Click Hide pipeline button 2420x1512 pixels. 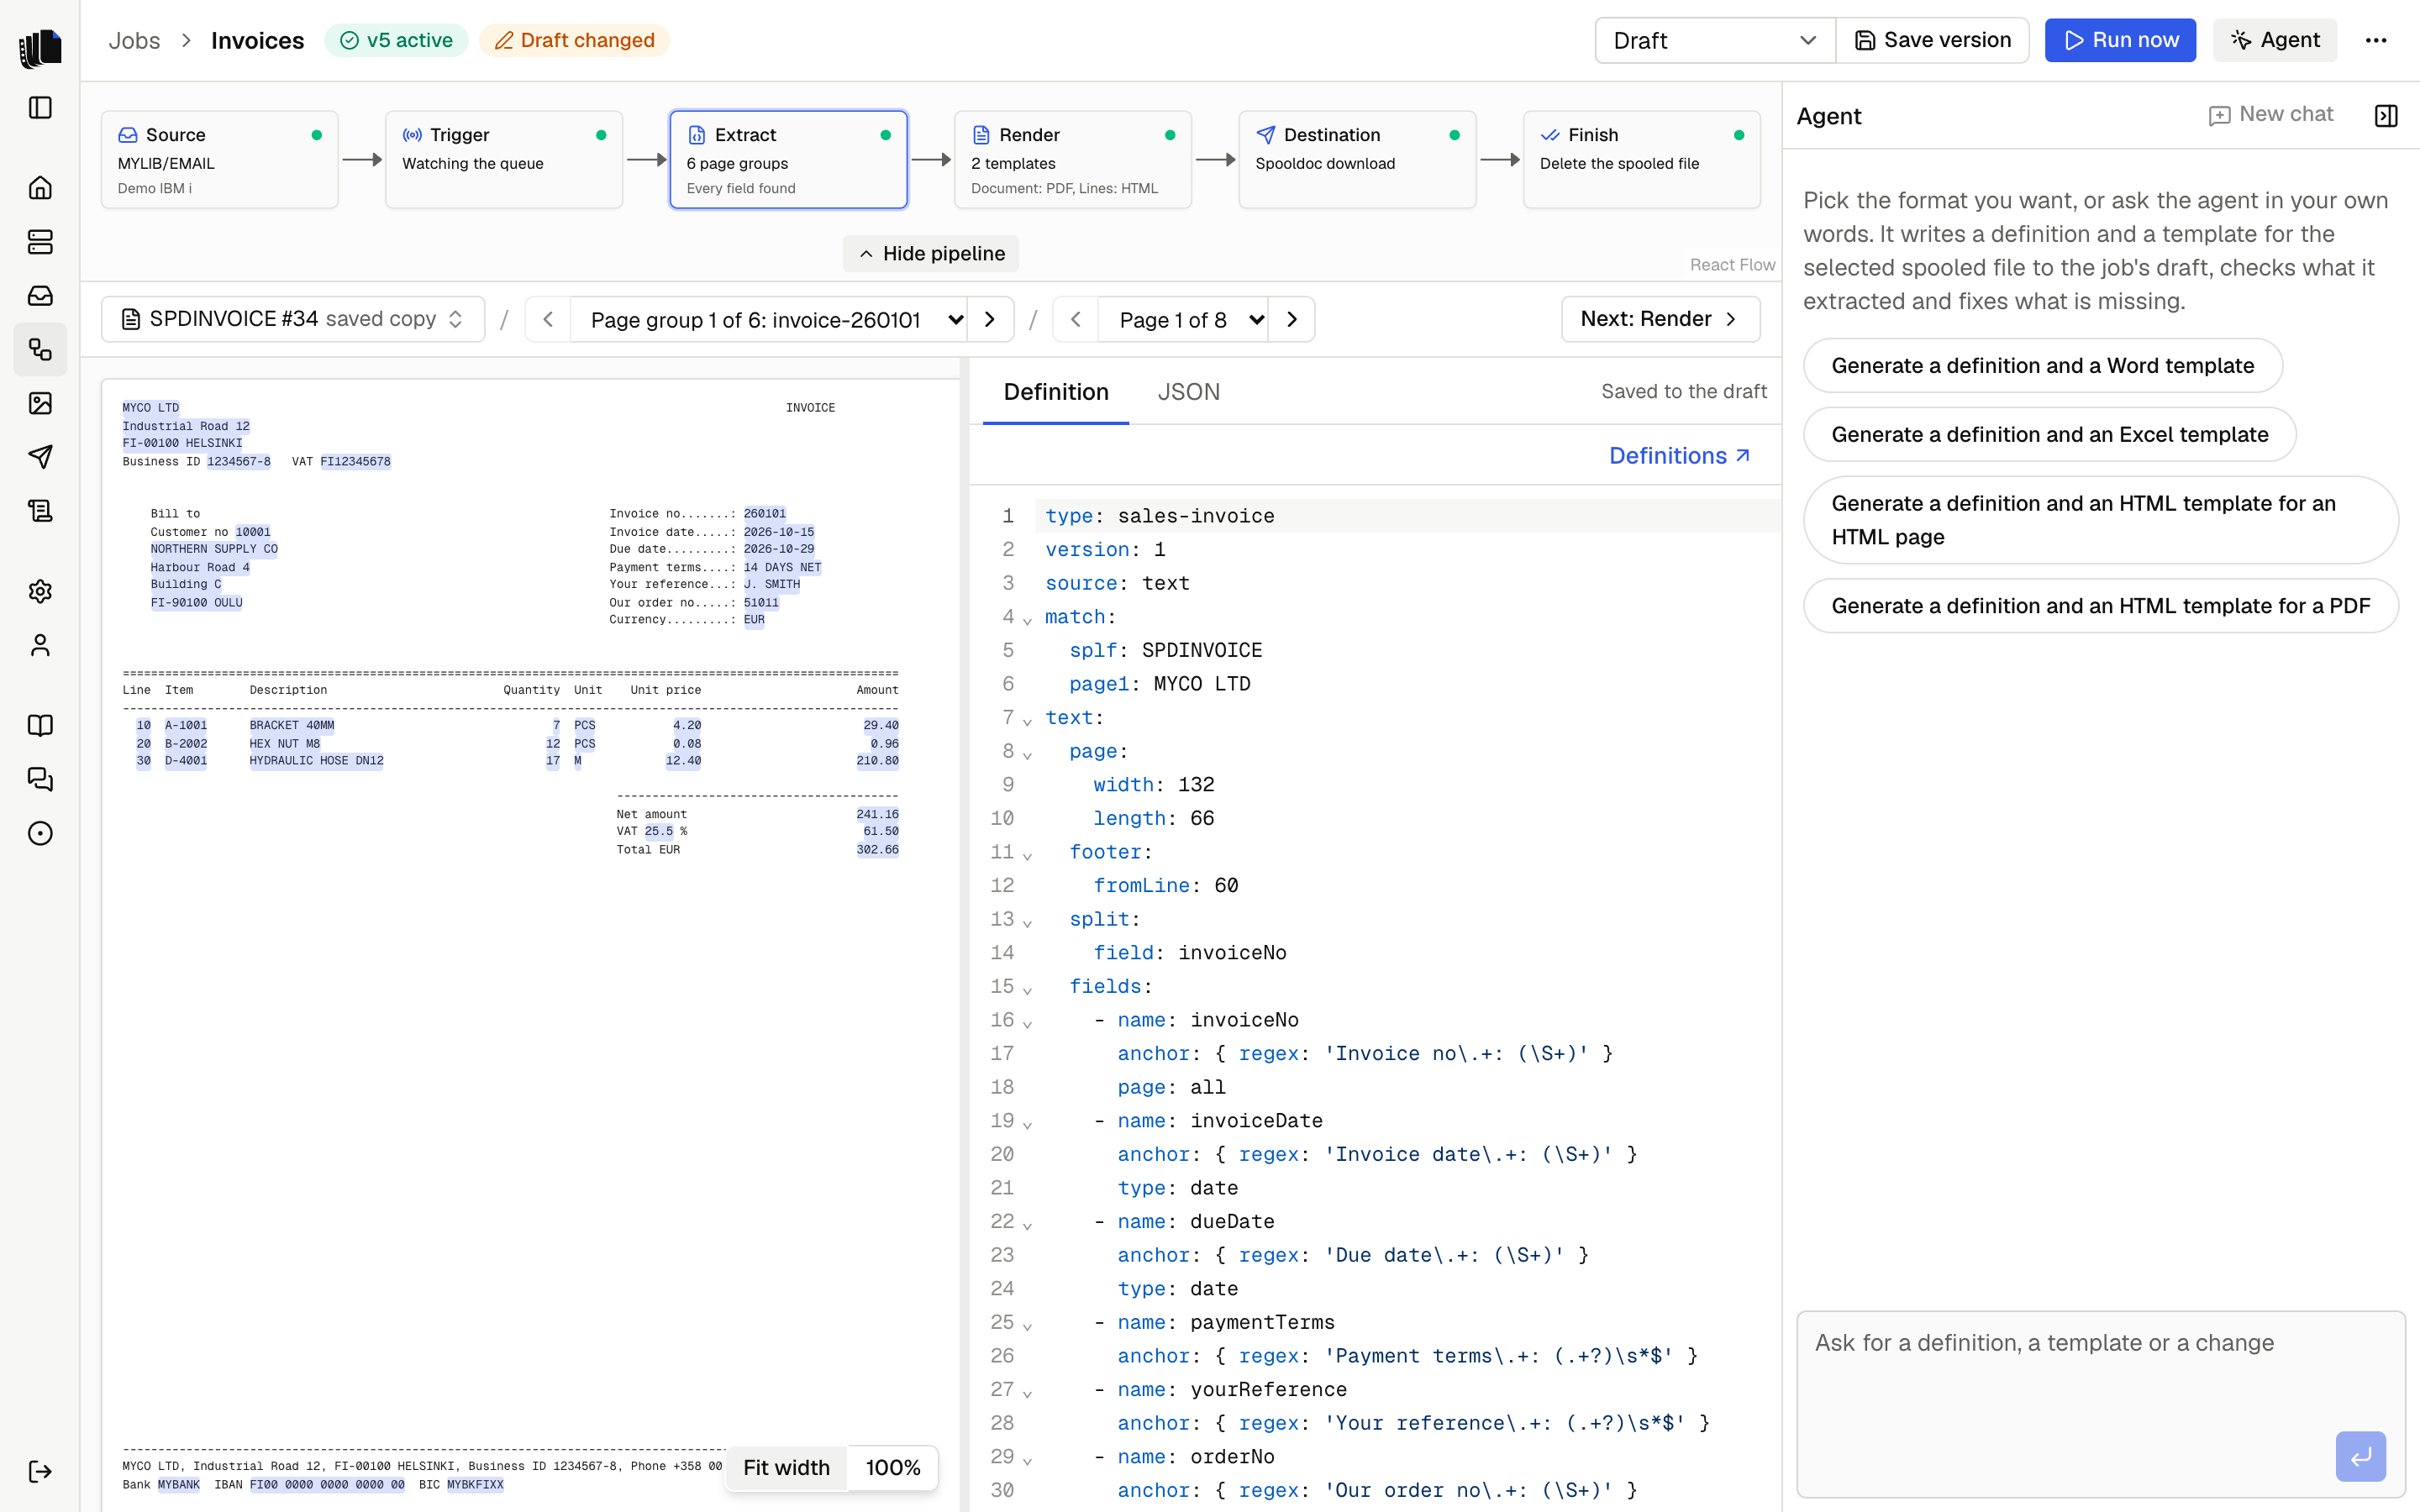(930, 253)
